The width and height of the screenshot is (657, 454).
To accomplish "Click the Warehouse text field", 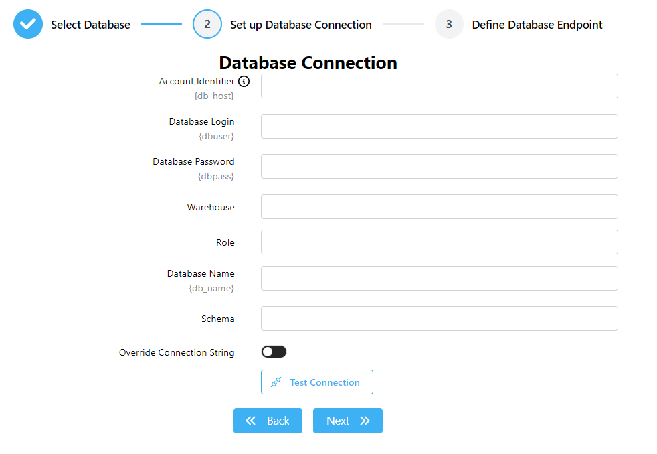I will tap(439, 207).
